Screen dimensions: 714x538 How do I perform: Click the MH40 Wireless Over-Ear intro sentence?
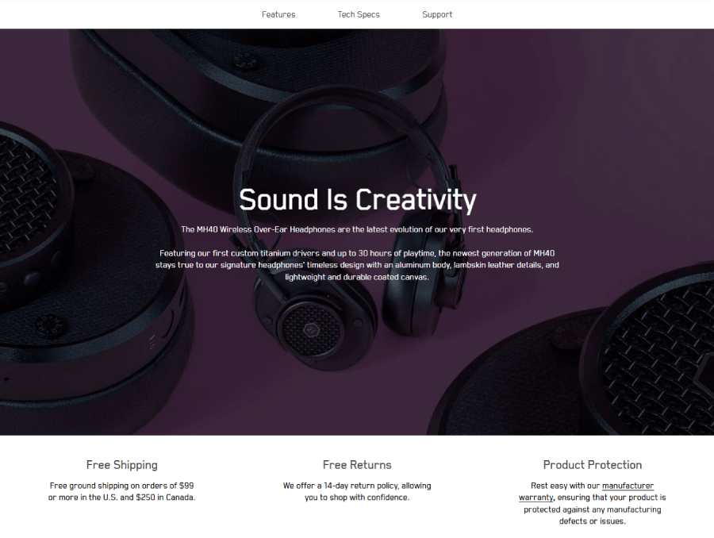357,229
